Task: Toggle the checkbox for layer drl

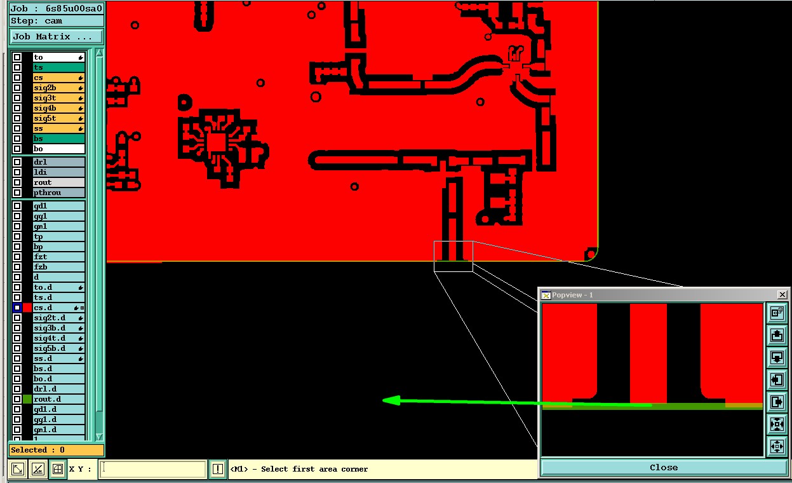Action: [x=17, y=163]
